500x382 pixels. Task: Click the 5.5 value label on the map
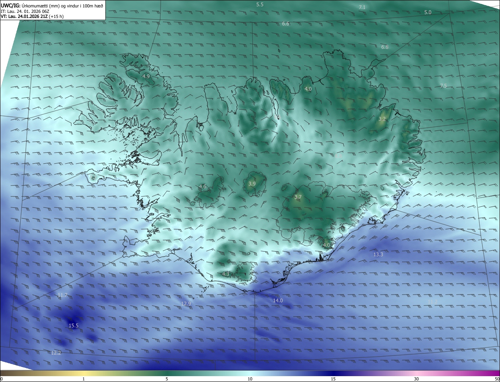[260, 4]
